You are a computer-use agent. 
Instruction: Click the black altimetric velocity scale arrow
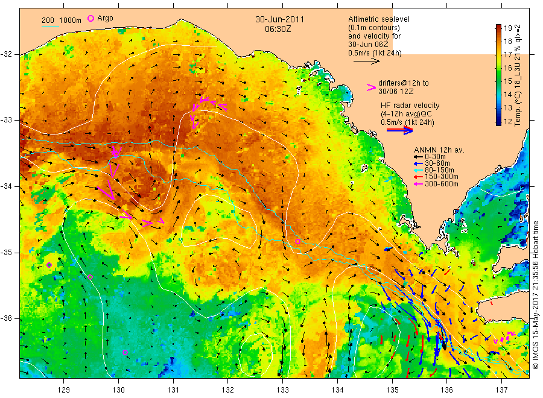[x=367, y=62]
